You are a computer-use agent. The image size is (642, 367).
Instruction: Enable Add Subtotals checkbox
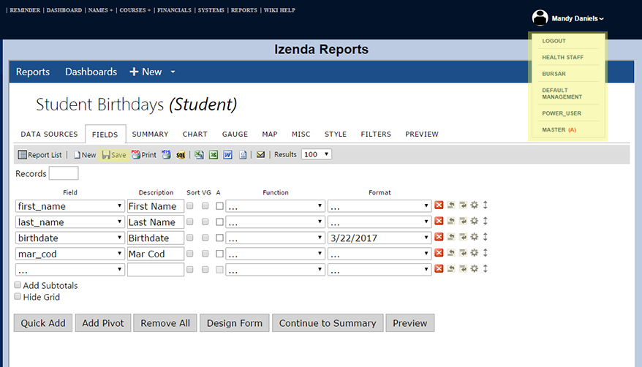point(18,285)
